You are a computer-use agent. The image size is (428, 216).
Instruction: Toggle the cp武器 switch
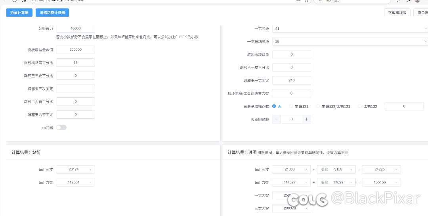coord(61,127)
